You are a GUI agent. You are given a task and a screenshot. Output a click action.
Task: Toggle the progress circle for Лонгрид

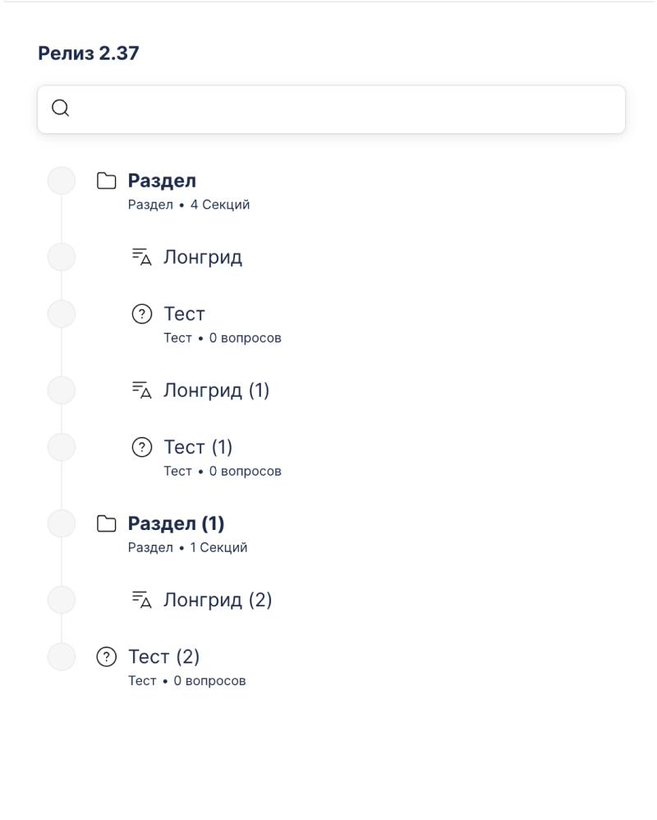click(x=62, y=257)
